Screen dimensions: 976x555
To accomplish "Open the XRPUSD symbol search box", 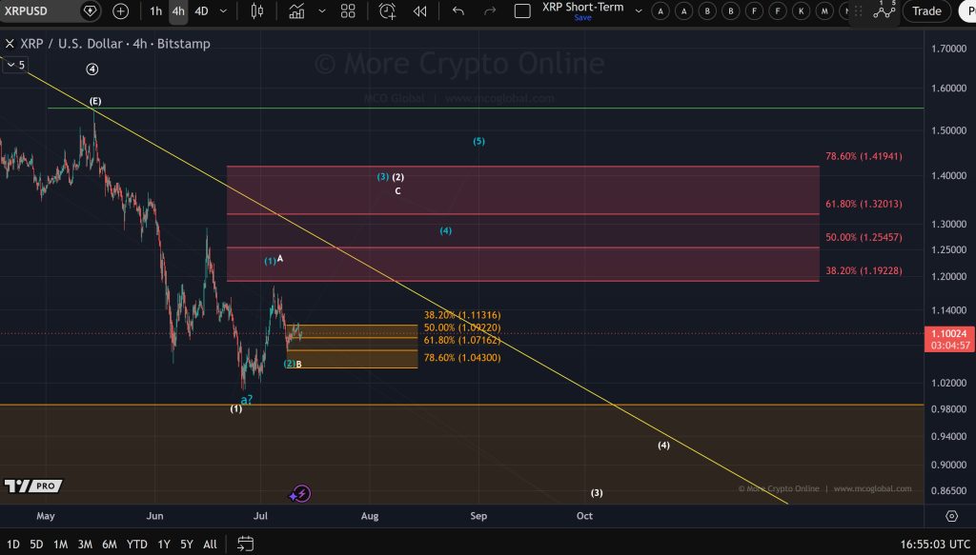I will (x=37, y=11).
